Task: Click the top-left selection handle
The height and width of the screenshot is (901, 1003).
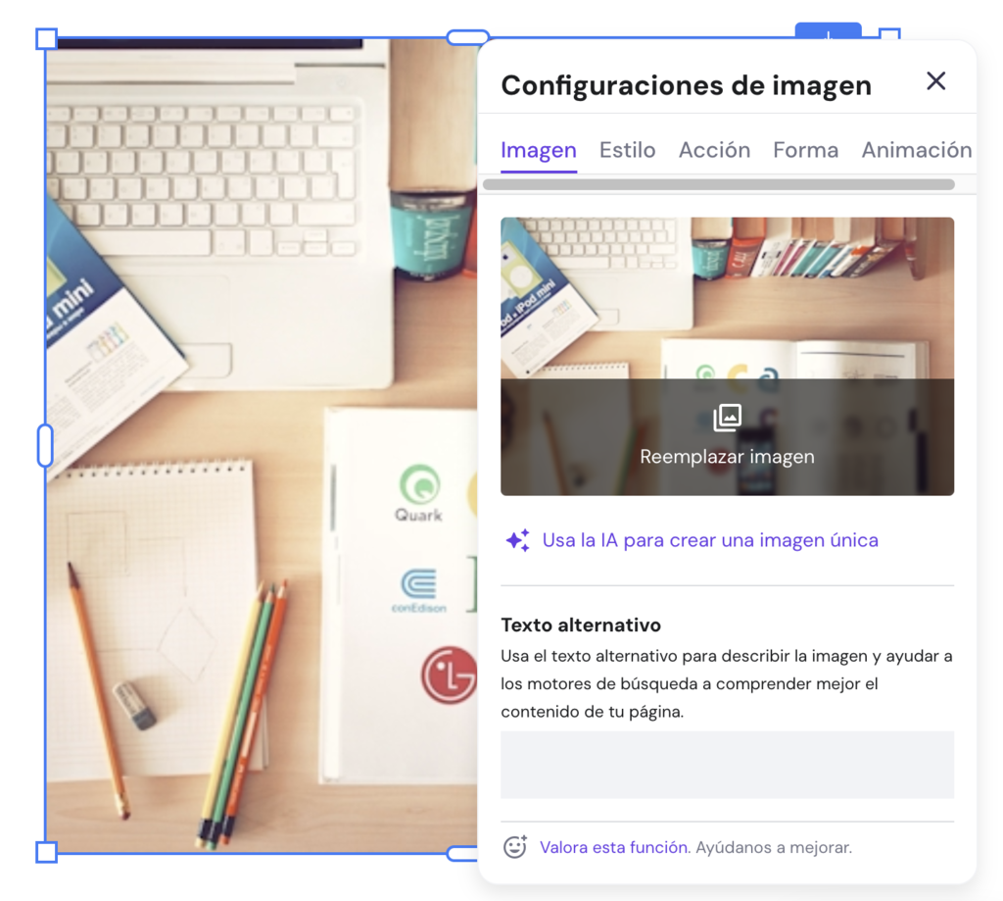Action: pyautogui.click(x=44, y=39)
